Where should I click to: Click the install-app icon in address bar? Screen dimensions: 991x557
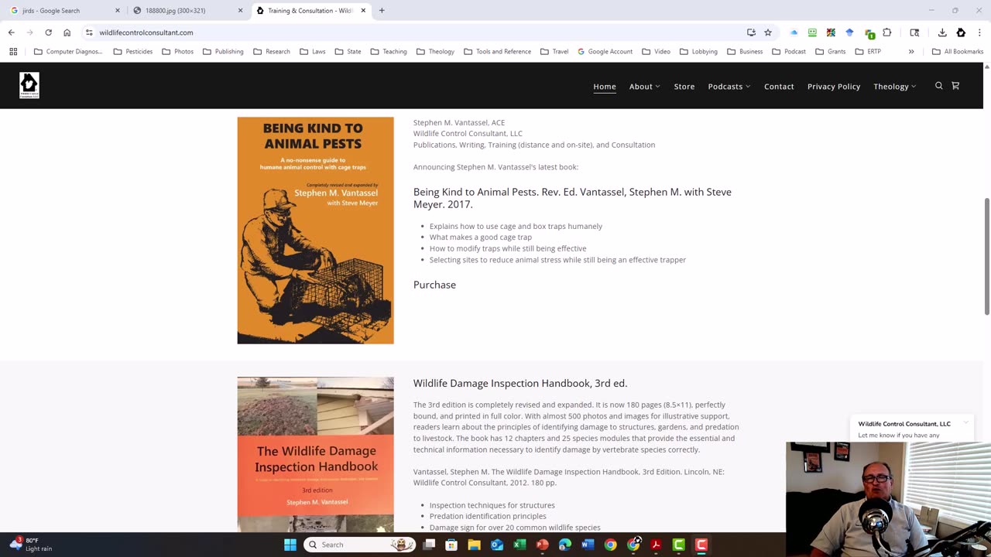751,32
